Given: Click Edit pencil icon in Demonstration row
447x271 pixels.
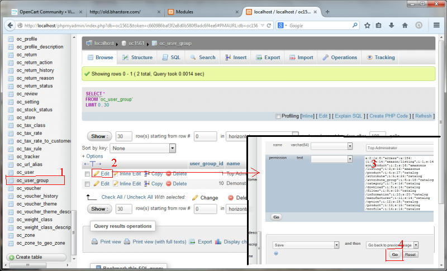Looking at the screenshot, I should [x=97, y=183].
